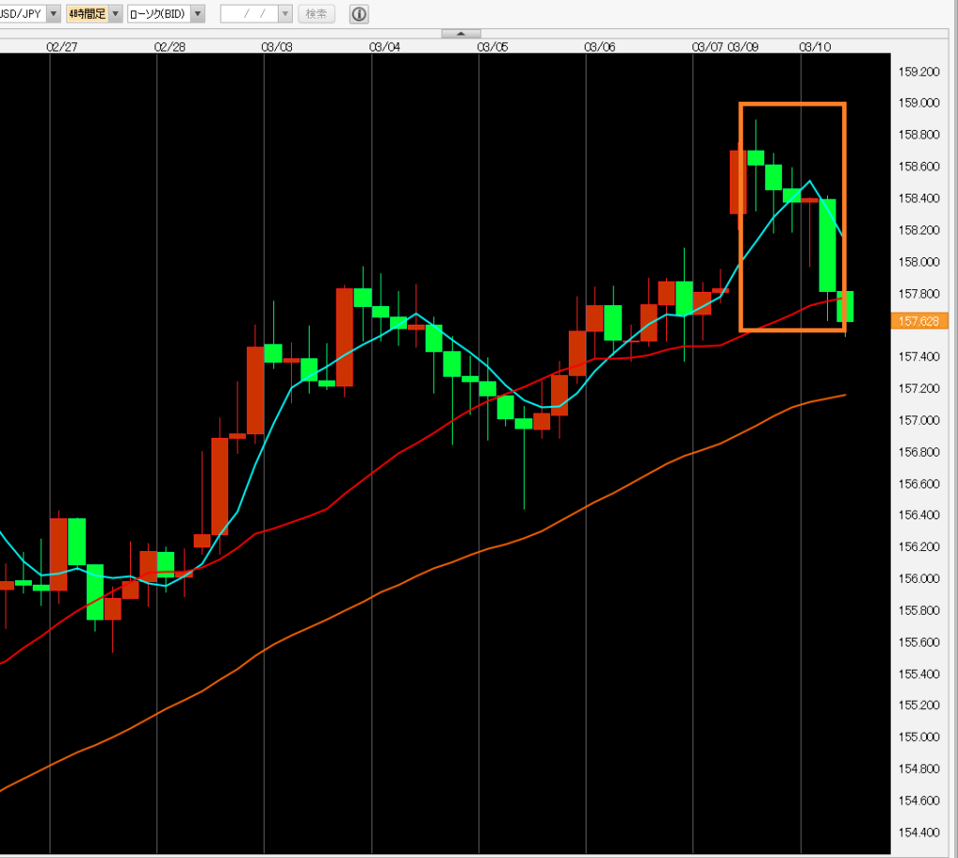Click the top edge of the orange highlight rectangle
This screenshot has width=958, height=858.
[792, 104]
